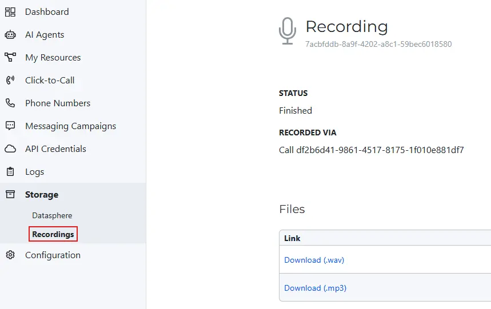Click the recording UUID below the title
Viewport: 491px width, 309px height.
(378, 44)
